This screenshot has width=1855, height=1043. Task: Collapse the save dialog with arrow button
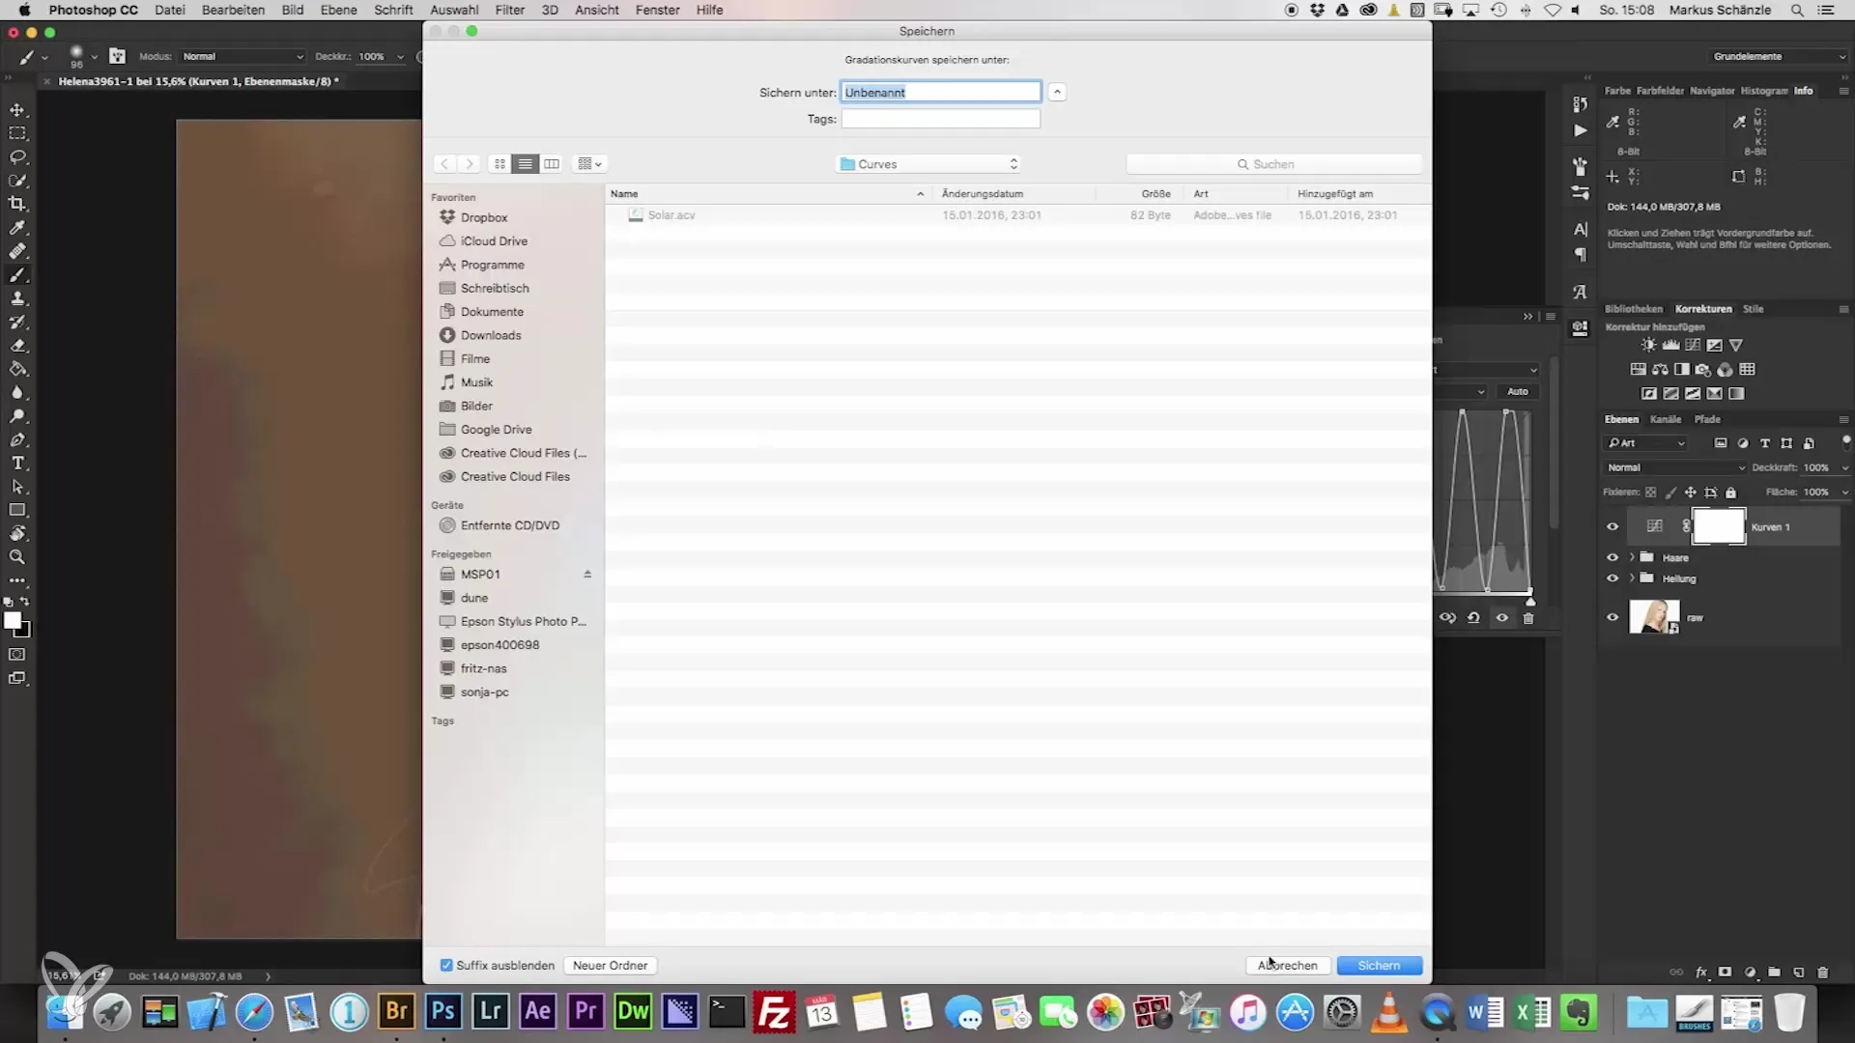click(x=1057, y=93)
